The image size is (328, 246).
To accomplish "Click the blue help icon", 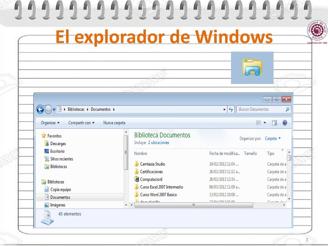I will (x=285, y=123).
